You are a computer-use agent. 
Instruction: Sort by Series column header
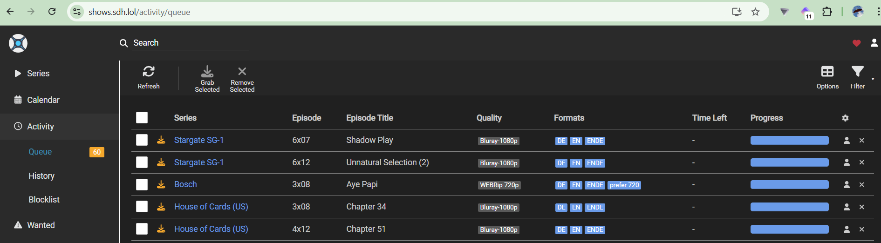coord(185,118)
